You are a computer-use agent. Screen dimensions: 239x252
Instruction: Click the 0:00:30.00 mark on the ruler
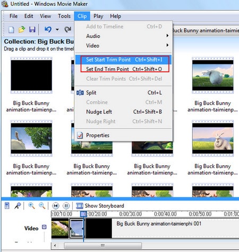tap(131, 214)
